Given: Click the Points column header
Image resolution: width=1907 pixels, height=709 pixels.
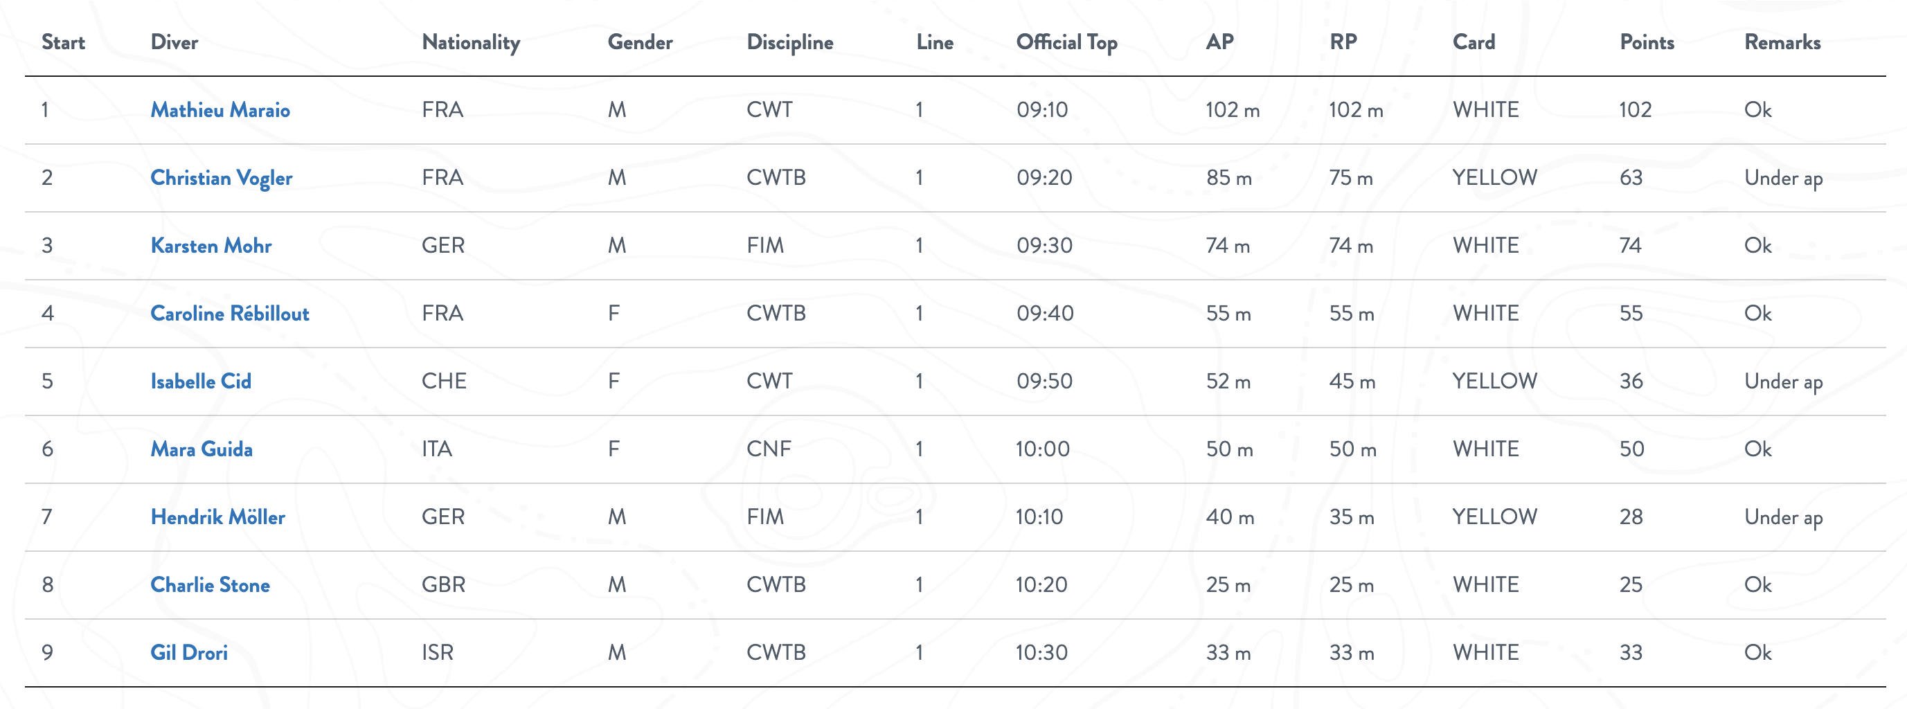Looking at the screenshot, I should tap(1647, 42).
